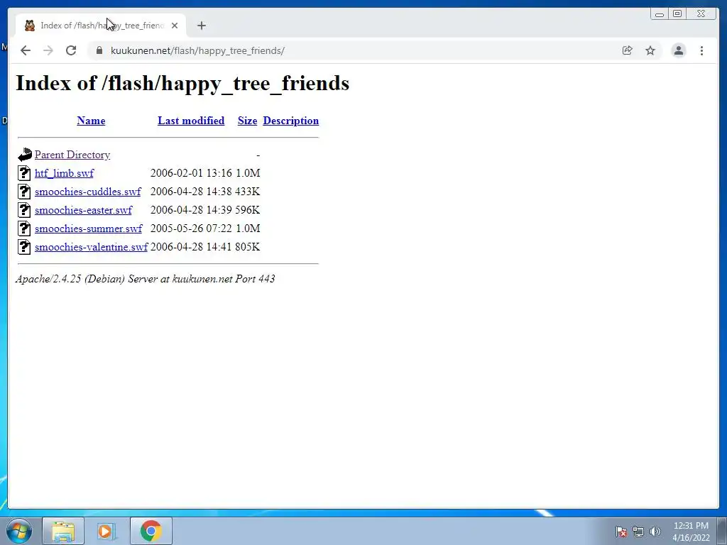Click the file icon beside smoochies-cuddles.swf
The image size is (727, 545).
[x=24, y=192]
